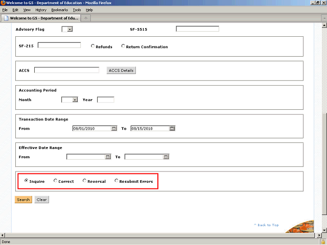Expand the Accounting Period Month dropdown
This screenshot has width=327, height=245.
75,100
